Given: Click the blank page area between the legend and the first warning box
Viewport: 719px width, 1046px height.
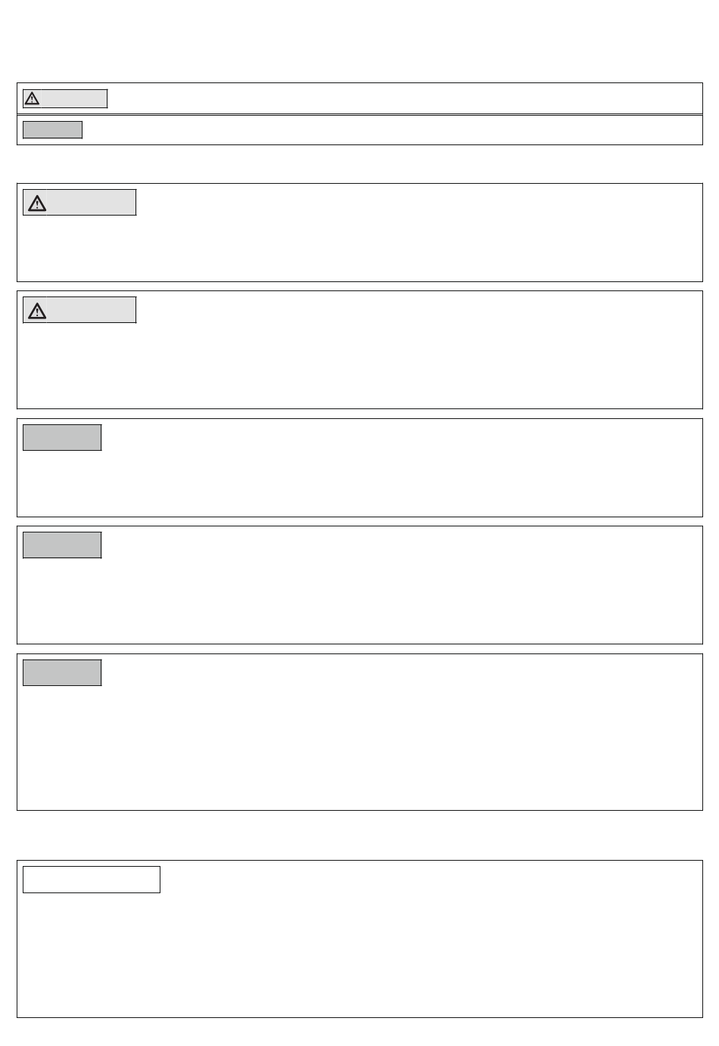Looking at the screenshot, I should point(359,164).
